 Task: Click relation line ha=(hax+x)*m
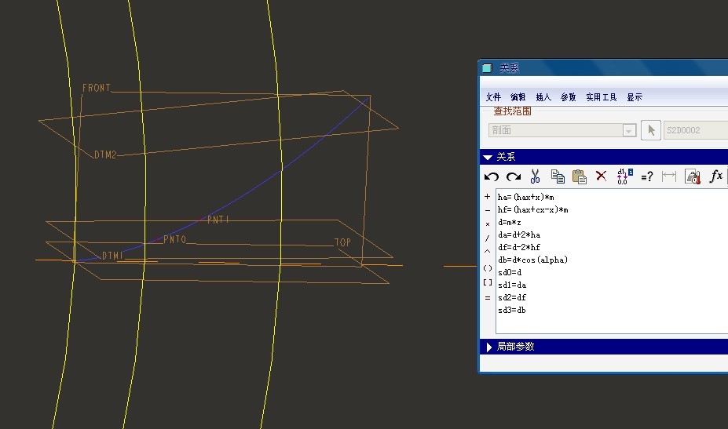(525, 197)
